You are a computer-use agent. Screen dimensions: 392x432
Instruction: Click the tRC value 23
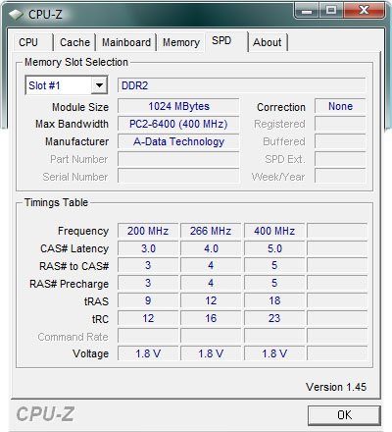point(274,318)
